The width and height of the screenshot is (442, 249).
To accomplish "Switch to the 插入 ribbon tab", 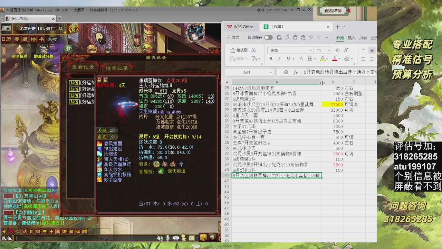I will [352, 38].
